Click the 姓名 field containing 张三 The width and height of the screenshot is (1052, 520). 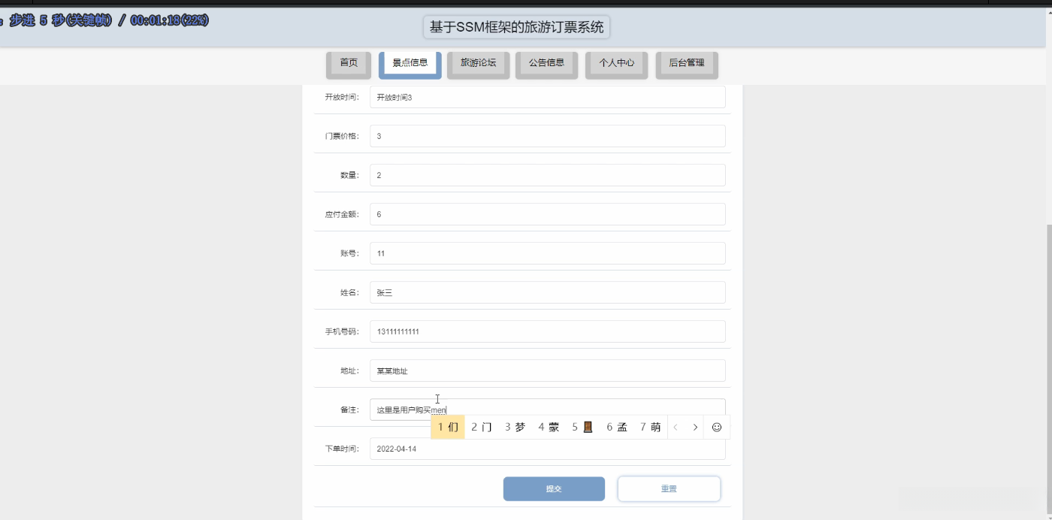click(548, 292)
